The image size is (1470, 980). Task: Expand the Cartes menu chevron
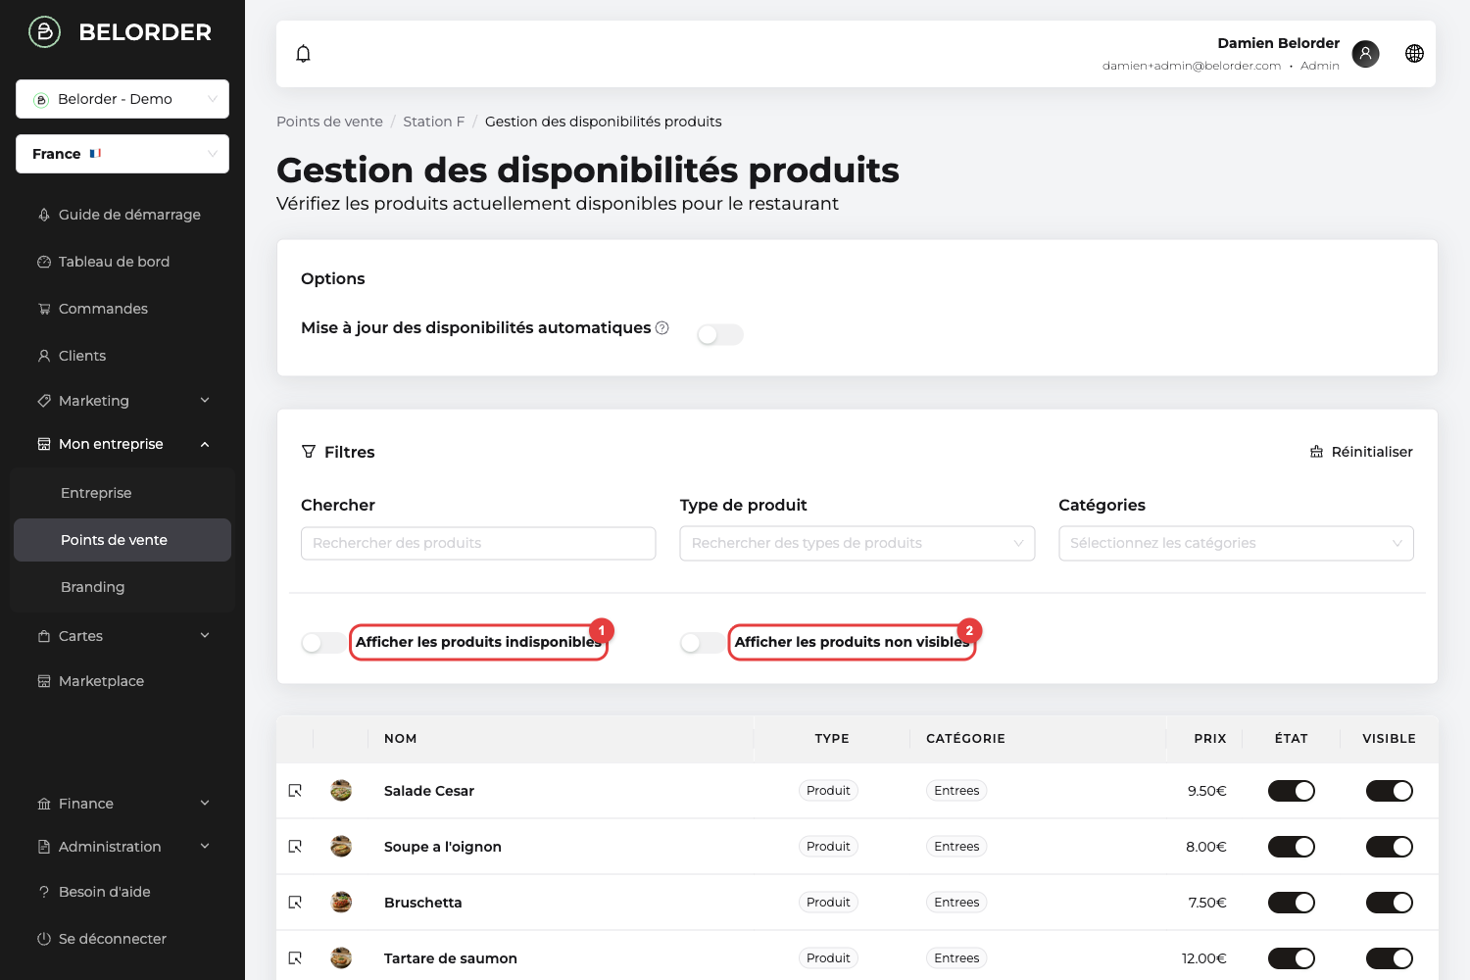point(205,635)
